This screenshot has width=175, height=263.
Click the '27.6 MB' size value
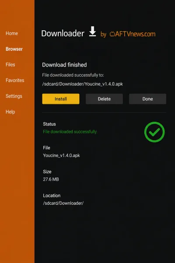(51, 179)
